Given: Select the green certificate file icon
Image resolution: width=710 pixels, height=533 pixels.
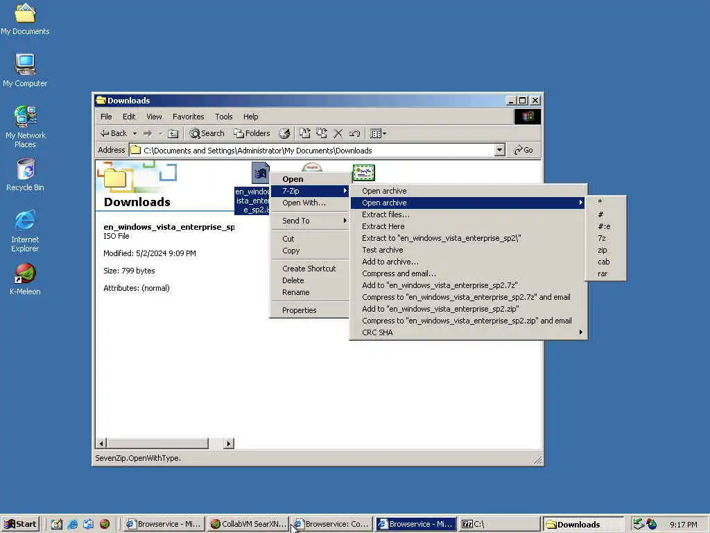Looking at the screenshot, I should point(363,173).
